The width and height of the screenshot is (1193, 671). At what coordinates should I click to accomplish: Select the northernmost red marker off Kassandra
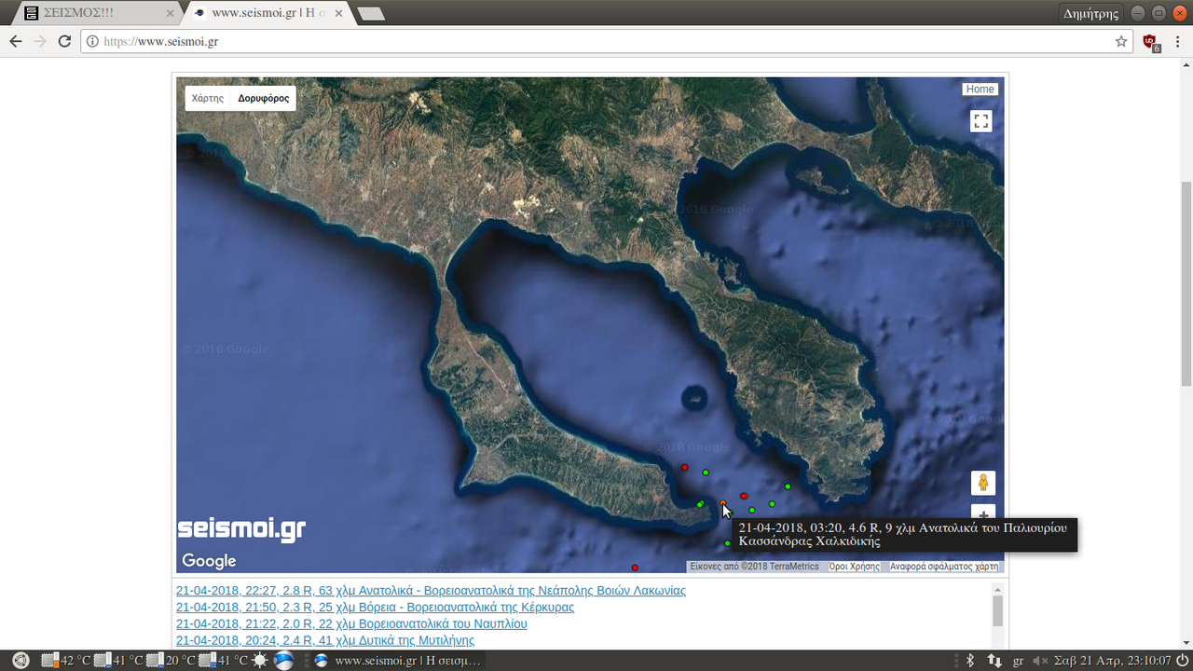685,468
